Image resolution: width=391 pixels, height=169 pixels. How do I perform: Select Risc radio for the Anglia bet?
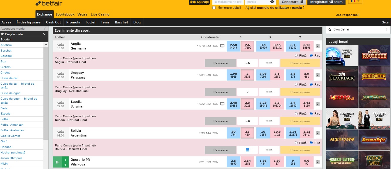pyautogui.click(x=311, y=55)
